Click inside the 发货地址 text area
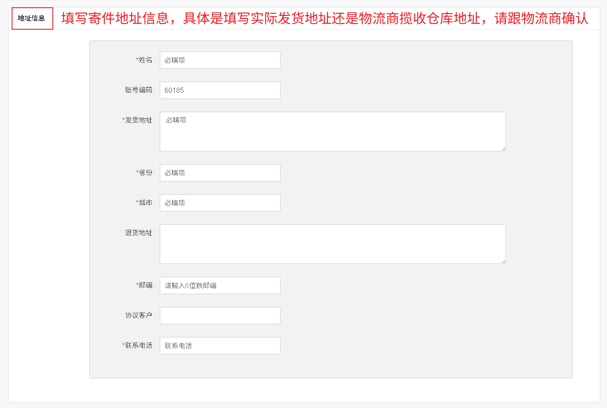Image resolution: width=607 pixels, height=408 pixels. (332, 132)
